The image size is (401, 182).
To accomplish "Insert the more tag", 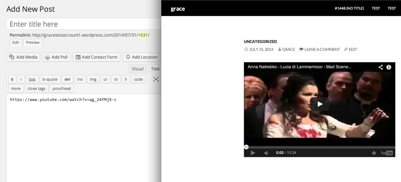I will coord(16,88).
